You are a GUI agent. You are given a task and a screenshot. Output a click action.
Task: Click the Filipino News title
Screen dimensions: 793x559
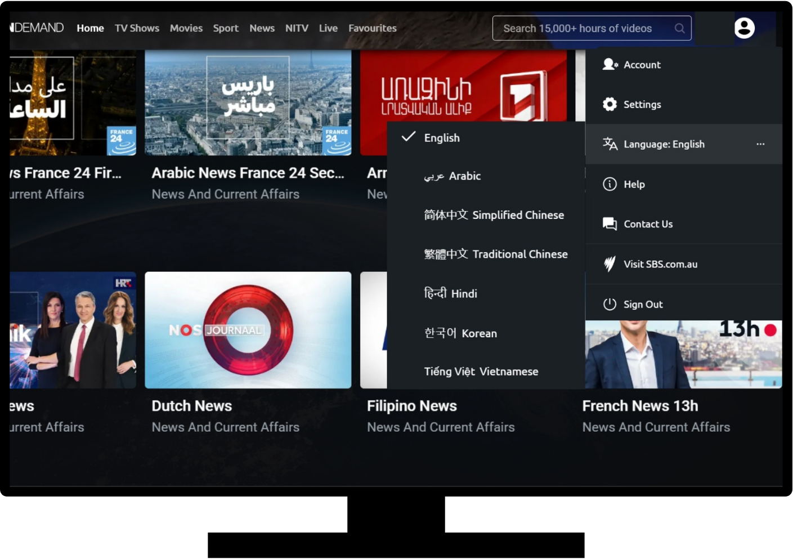tap(412, 406)
